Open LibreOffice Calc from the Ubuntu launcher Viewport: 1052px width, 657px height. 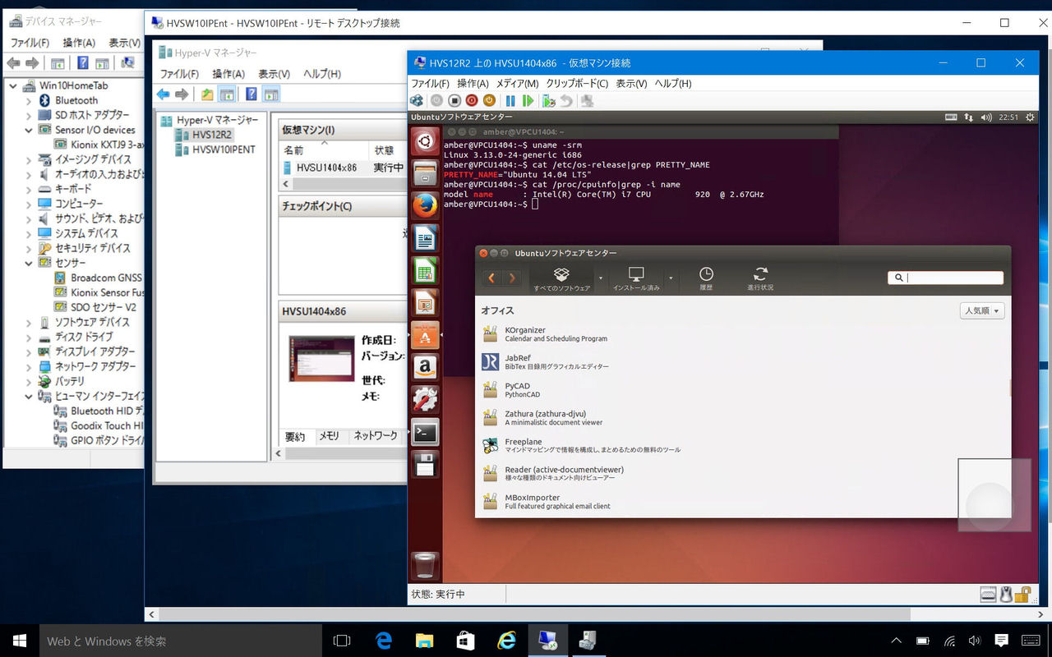click(x=425, y=270)
